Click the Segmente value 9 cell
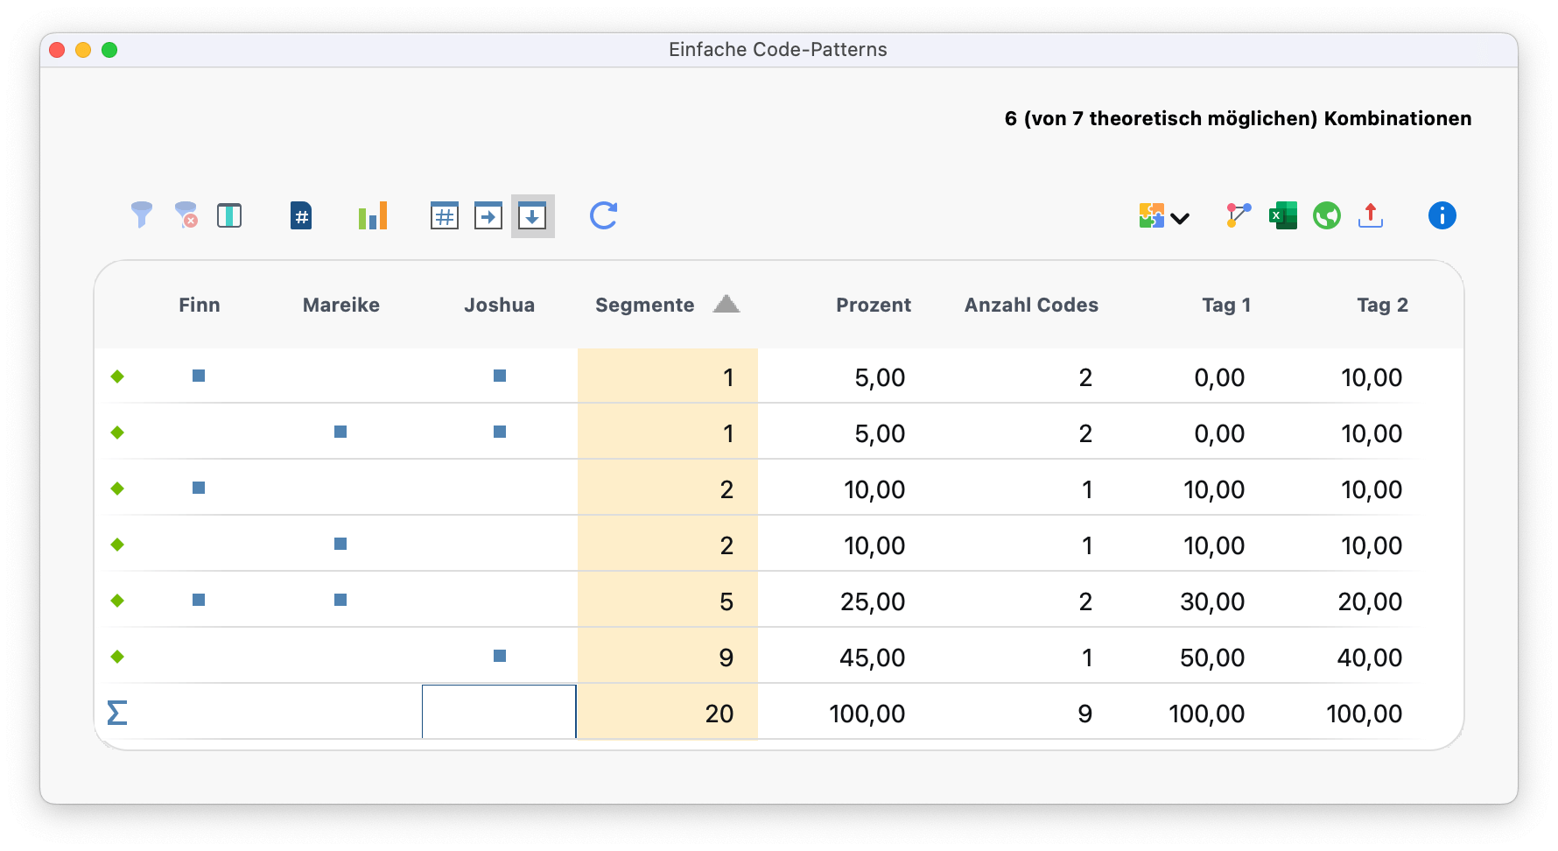The height and width of the screenshot is (851, 1558). tap(667, 658)
